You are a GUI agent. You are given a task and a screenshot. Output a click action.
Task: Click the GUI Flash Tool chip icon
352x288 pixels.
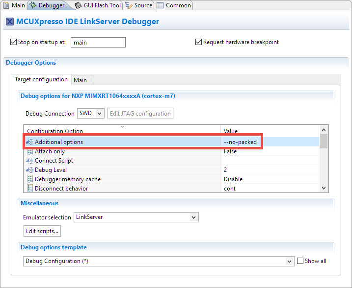[x=79, y=5]
